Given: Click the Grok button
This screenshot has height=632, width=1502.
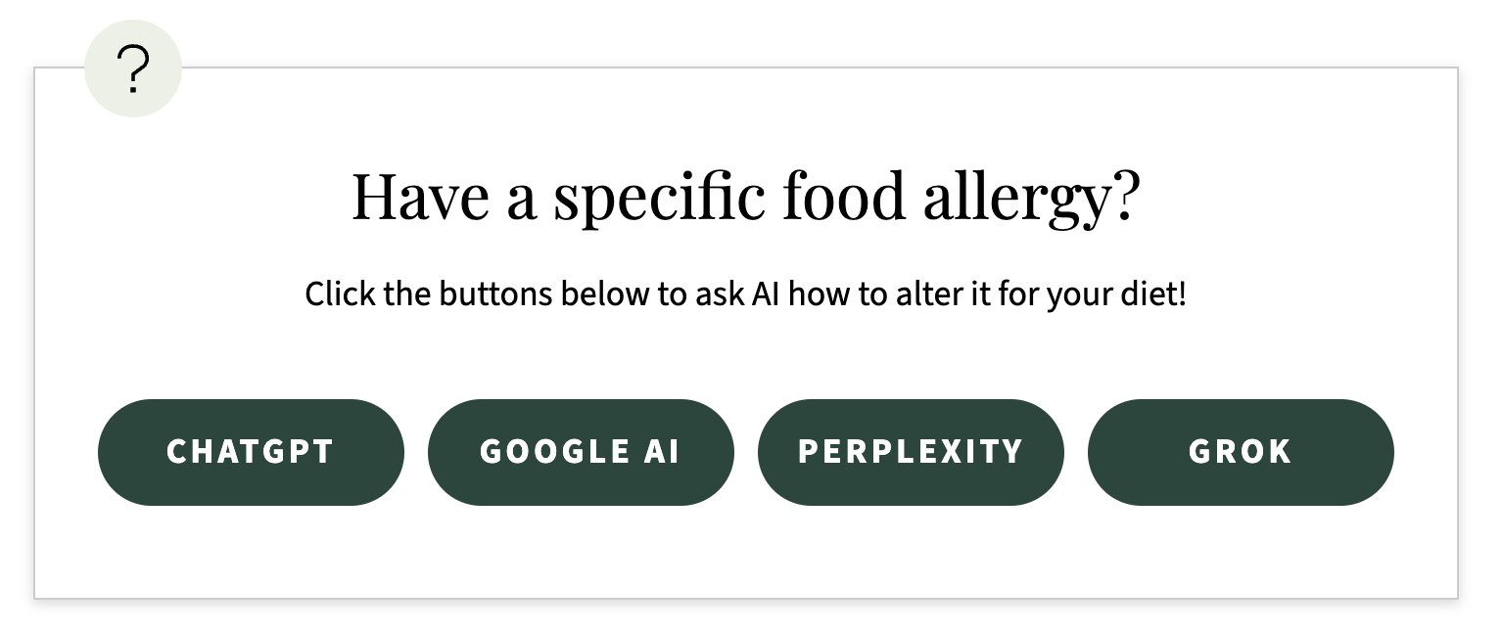Looking at the screenshot, I should (x=1241, y=452).
